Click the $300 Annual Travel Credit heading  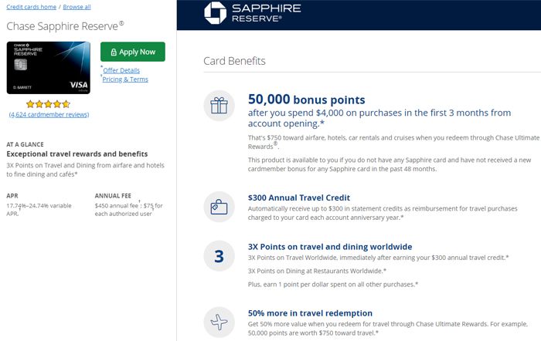(299, 198)
